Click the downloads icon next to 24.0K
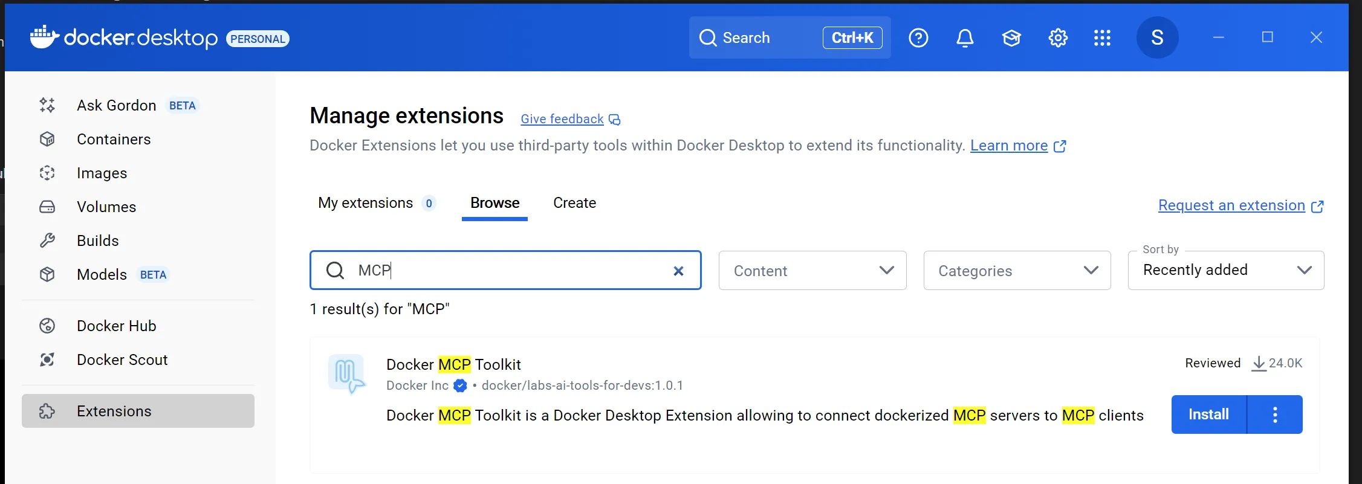 click(1259, 363)
